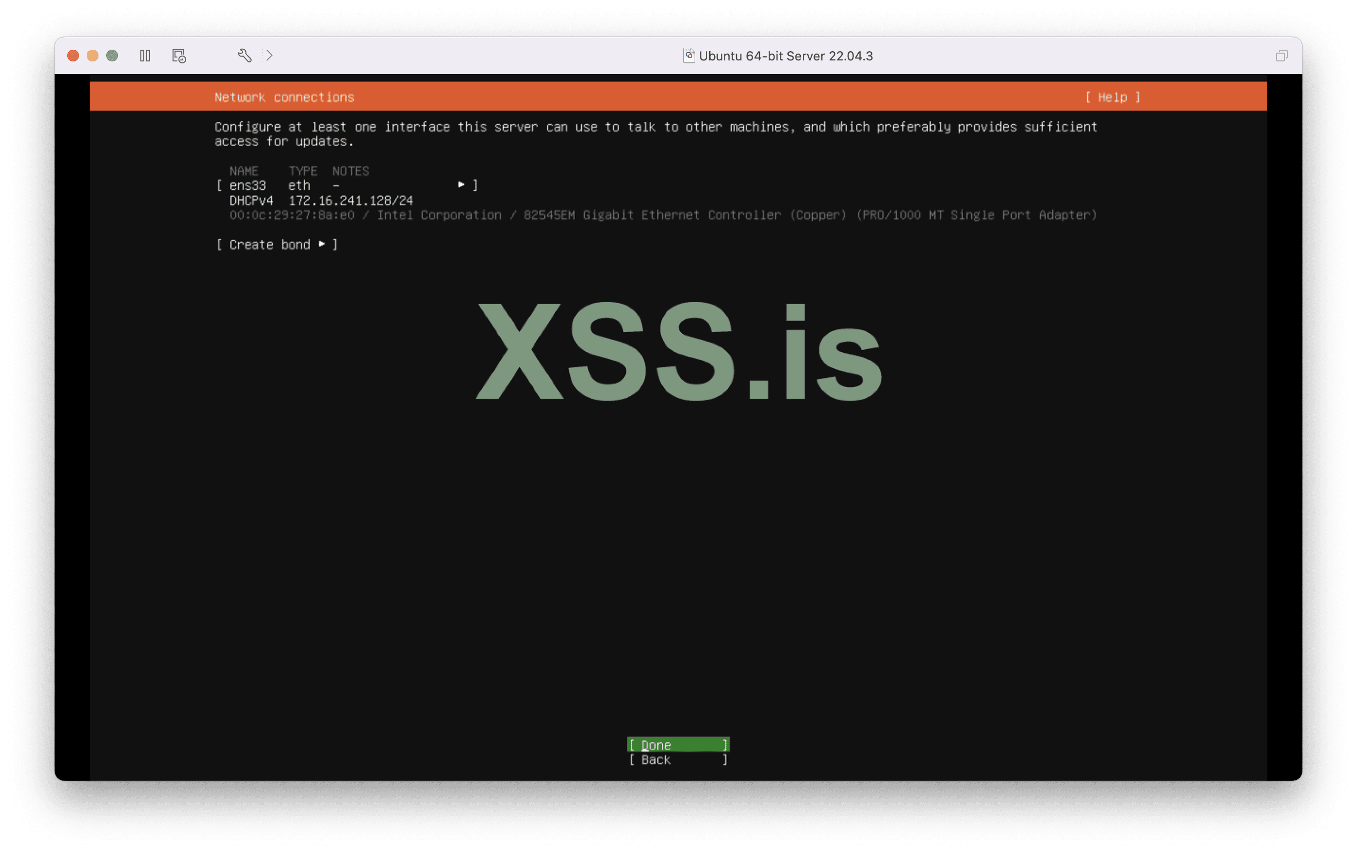Click the Ubuntu 64-bit Server window title

point(786,56)
